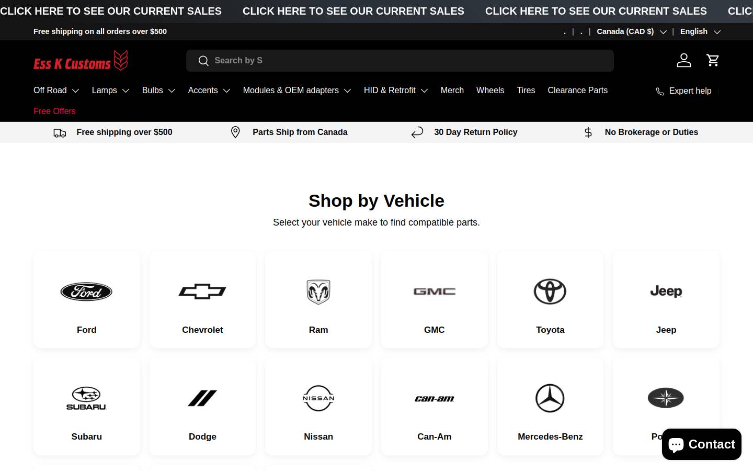Screen dimensions: 753x471
Task: Click No Brokerage or Duties text
Action: pyautogui.click(x=652, y=132)
